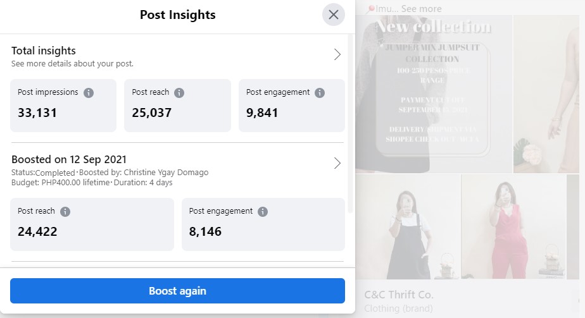Expand Boosted on 12 Sep 2021 chevron
Viewport: 585px width, 318px height.
pos(337,164)
